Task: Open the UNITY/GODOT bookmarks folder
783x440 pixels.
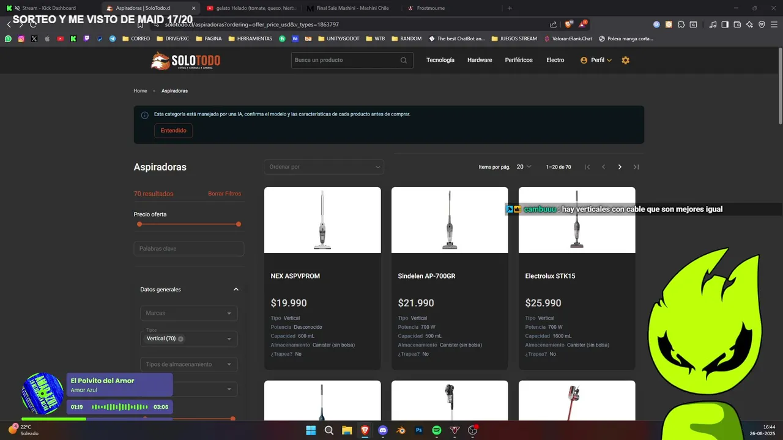Action: 339,38
